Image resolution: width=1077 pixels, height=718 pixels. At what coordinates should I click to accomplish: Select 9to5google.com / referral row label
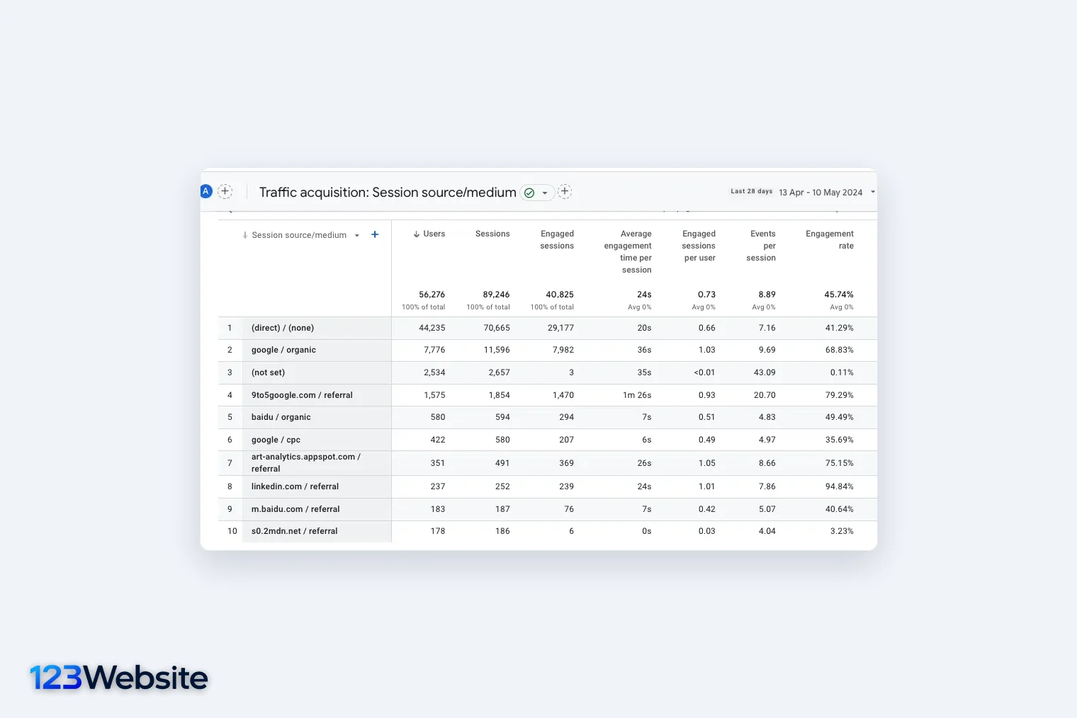point(302,395)
